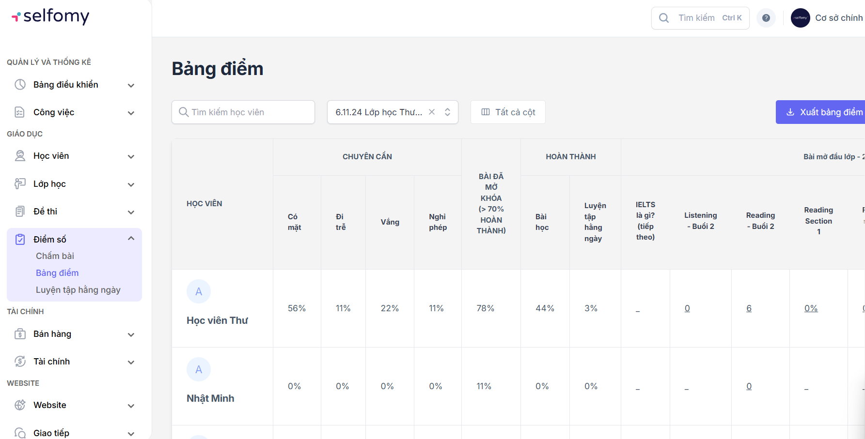The width and height of the screenshot is (865, 439).
Task: Expand the Lớp học menu chevron
Action: [x=131, y=184]
